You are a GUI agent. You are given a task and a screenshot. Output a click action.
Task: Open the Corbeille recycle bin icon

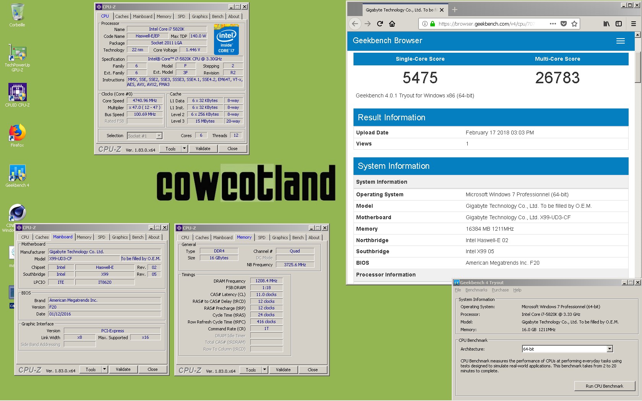pyautogui.click(x=17, y=15)
